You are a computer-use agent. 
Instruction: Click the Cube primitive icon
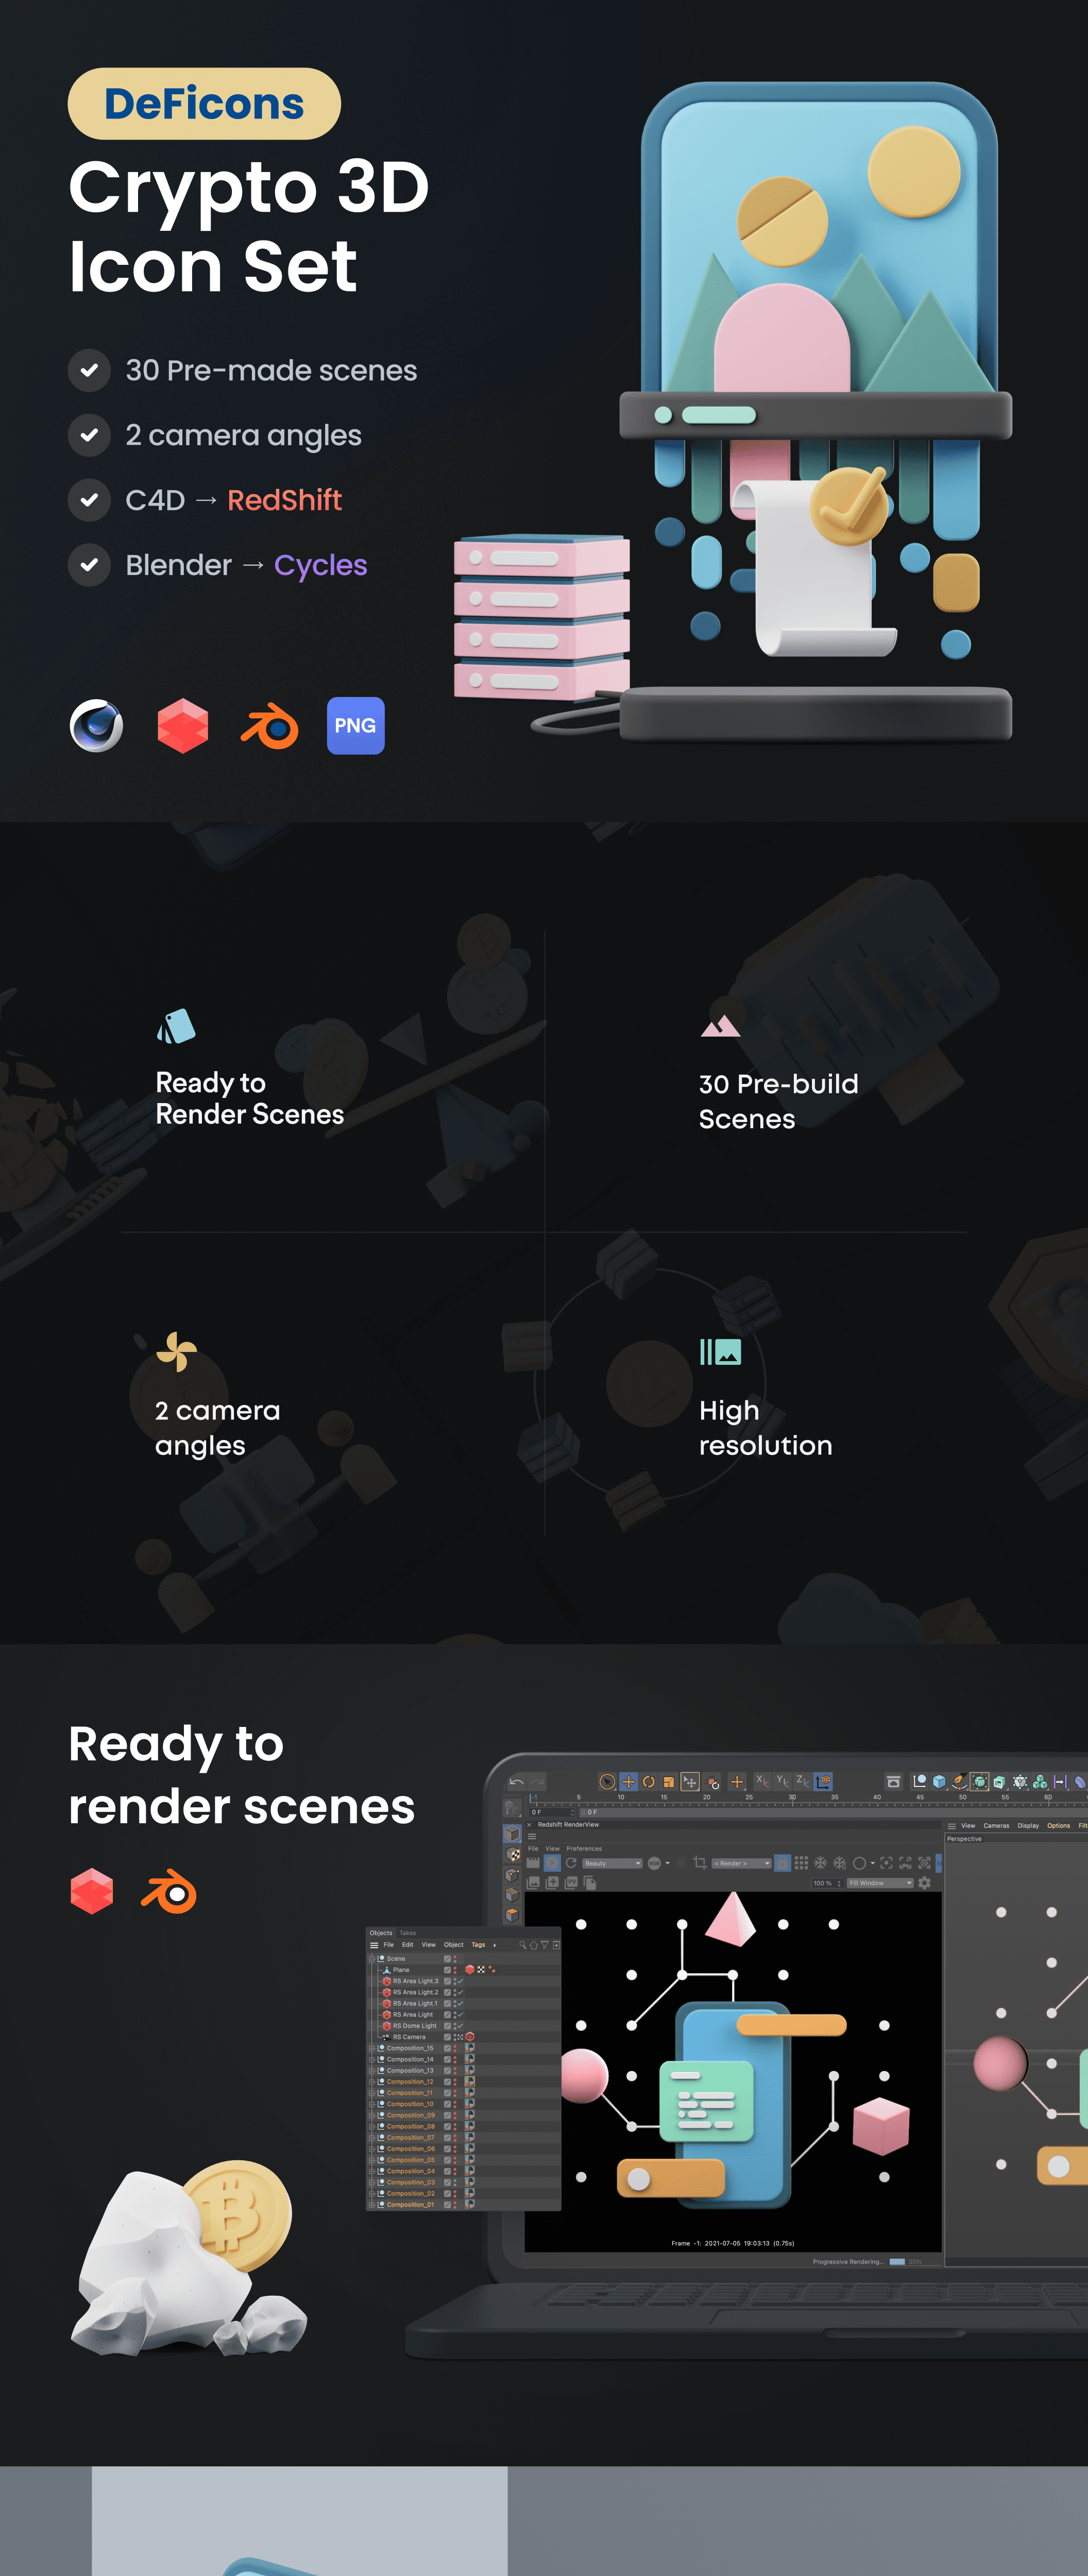[x=939, y=1781]
